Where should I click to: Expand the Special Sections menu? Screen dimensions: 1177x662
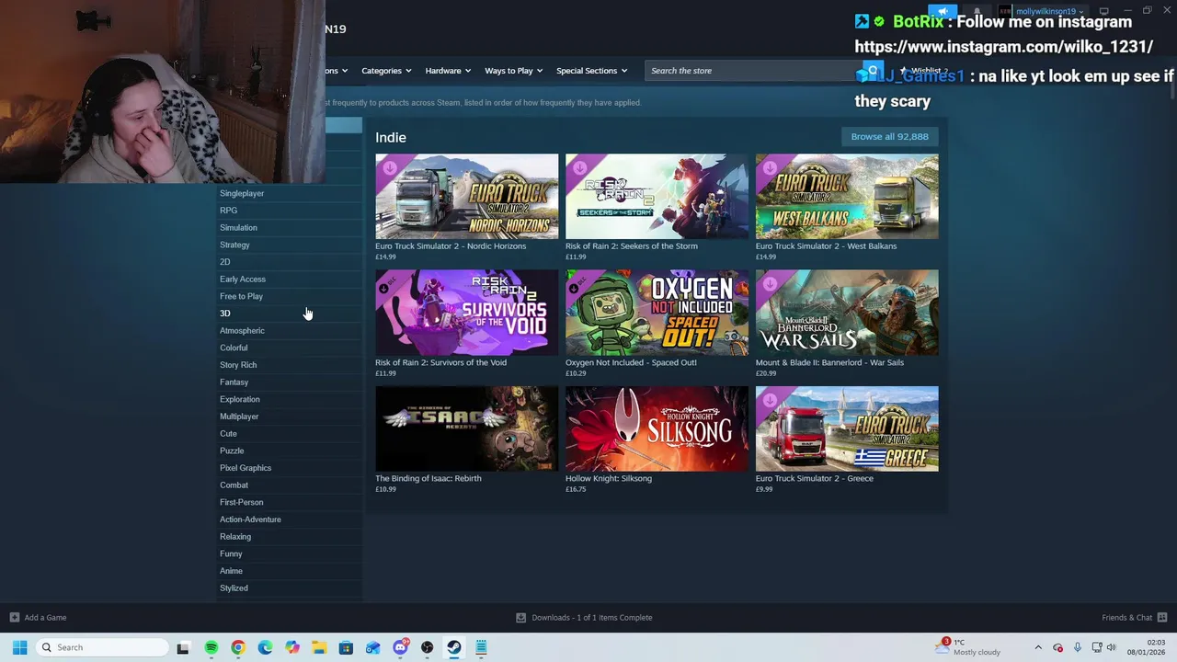tap(591, 71)
